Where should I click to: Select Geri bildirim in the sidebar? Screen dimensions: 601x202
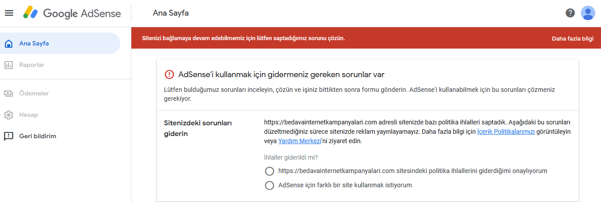pyautogui.click(x=38, y=136)
